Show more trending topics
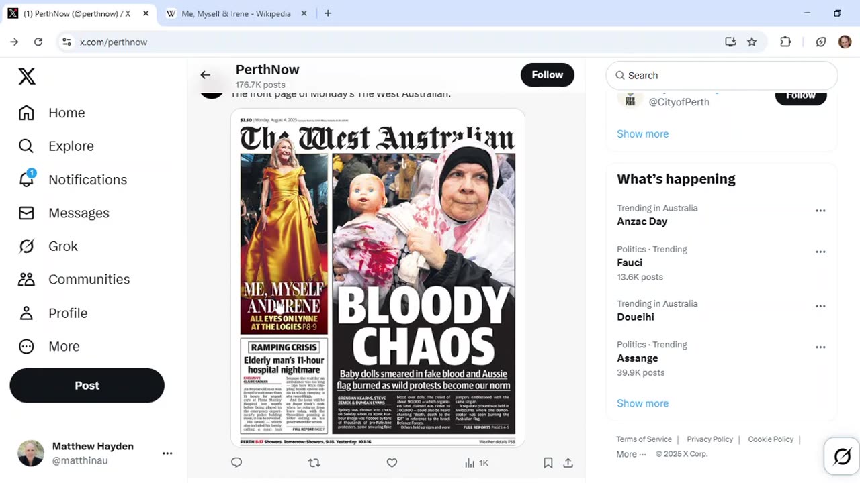 [643, 403]
